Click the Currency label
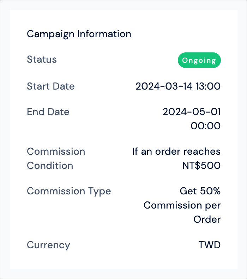 49,245
